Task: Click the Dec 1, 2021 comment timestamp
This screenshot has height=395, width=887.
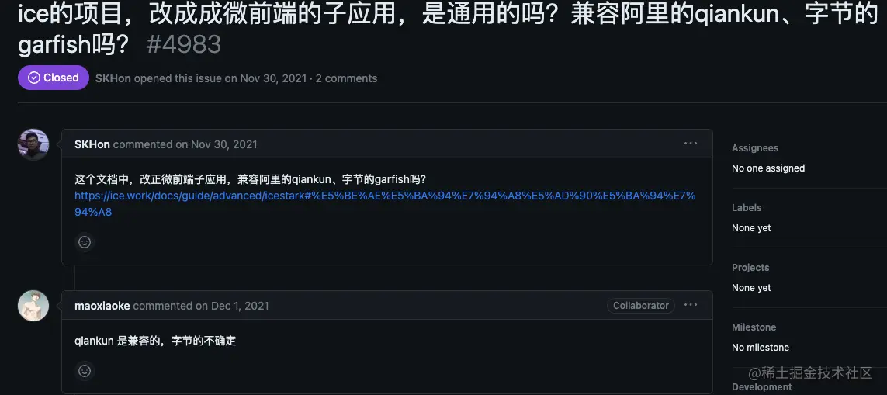Action: [240, 306]
